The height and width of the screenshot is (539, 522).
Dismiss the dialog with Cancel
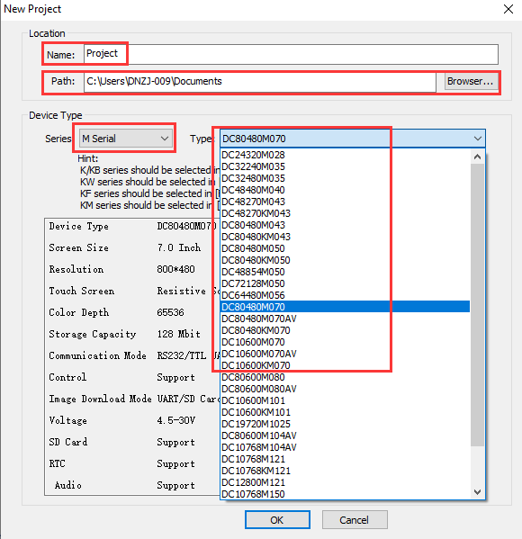(355, 520)
